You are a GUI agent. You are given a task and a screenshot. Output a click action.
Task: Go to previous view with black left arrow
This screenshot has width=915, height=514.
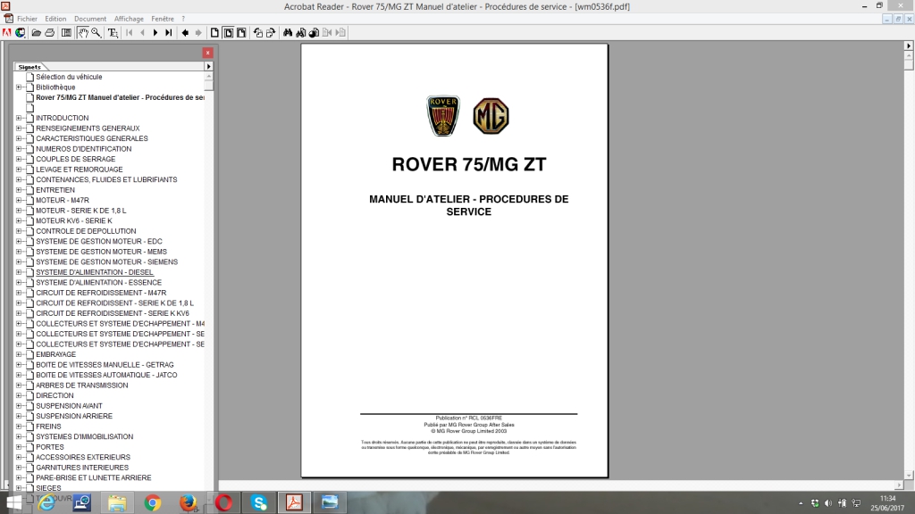coord(185,33)
